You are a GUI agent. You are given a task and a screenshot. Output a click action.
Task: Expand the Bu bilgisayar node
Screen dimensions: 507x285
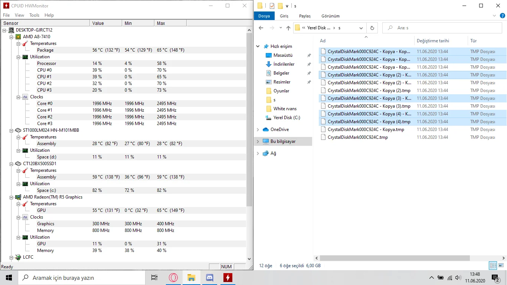(x=258, y=141)
